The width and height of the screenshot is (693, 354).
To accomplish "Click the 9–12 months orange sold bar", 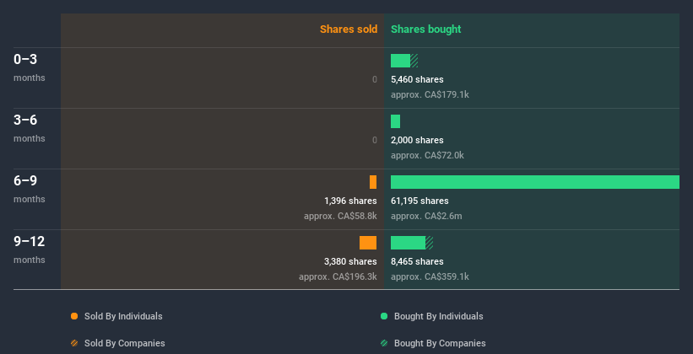I will click(x=368, y=243).
